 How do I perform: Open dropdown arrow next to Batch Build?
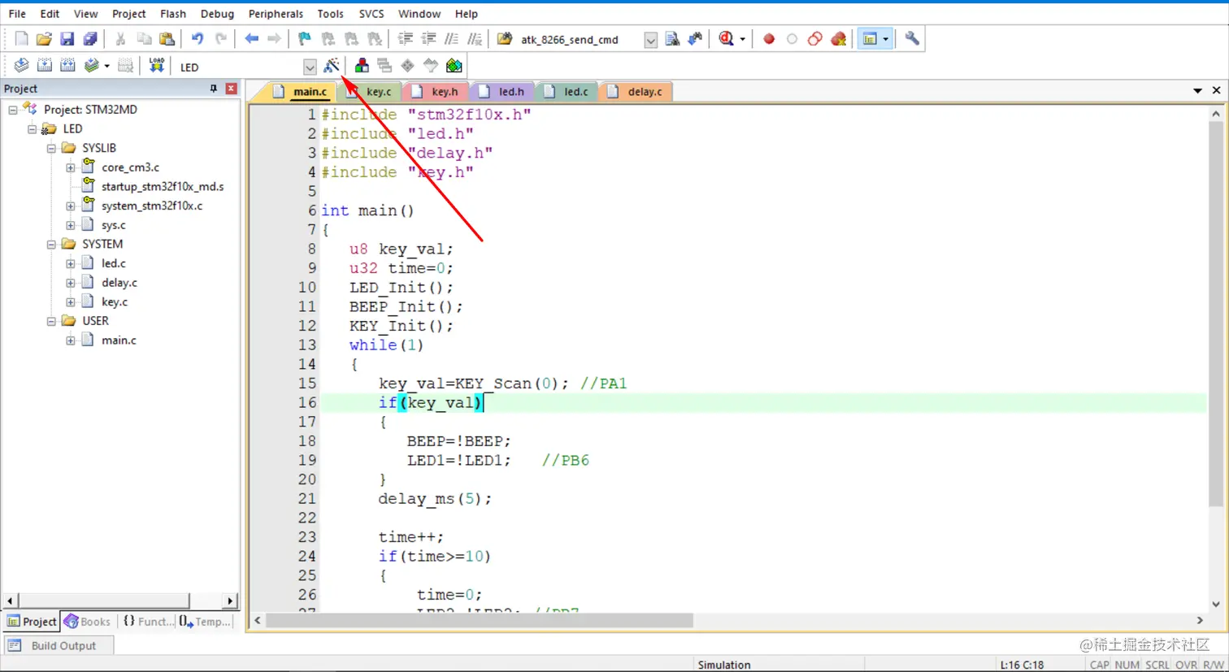tap(106, 66)
